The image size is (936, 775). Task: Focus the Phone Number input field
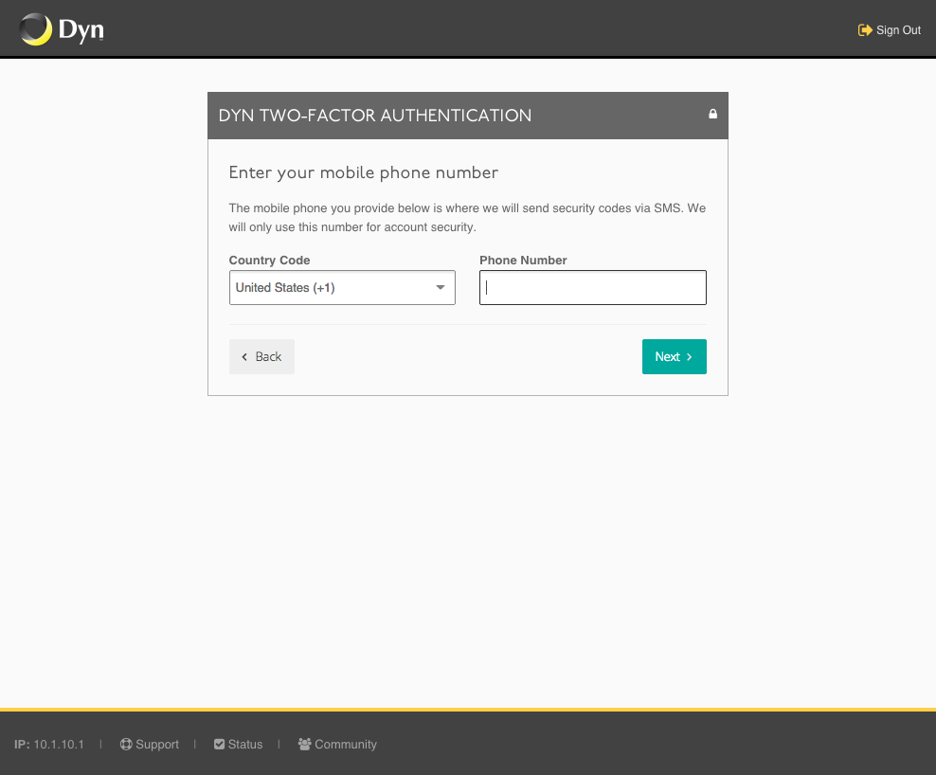593,288
